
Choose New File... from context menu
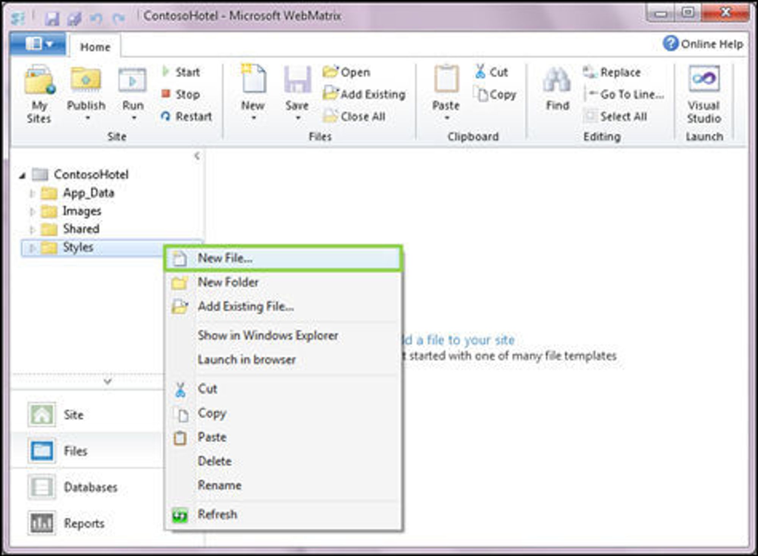point(283,258)
